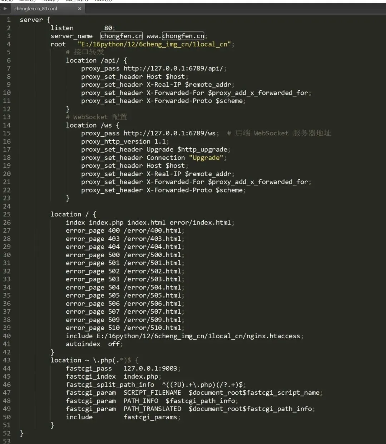Click the boxed first chongfen.cn server name

pos(122,36)
